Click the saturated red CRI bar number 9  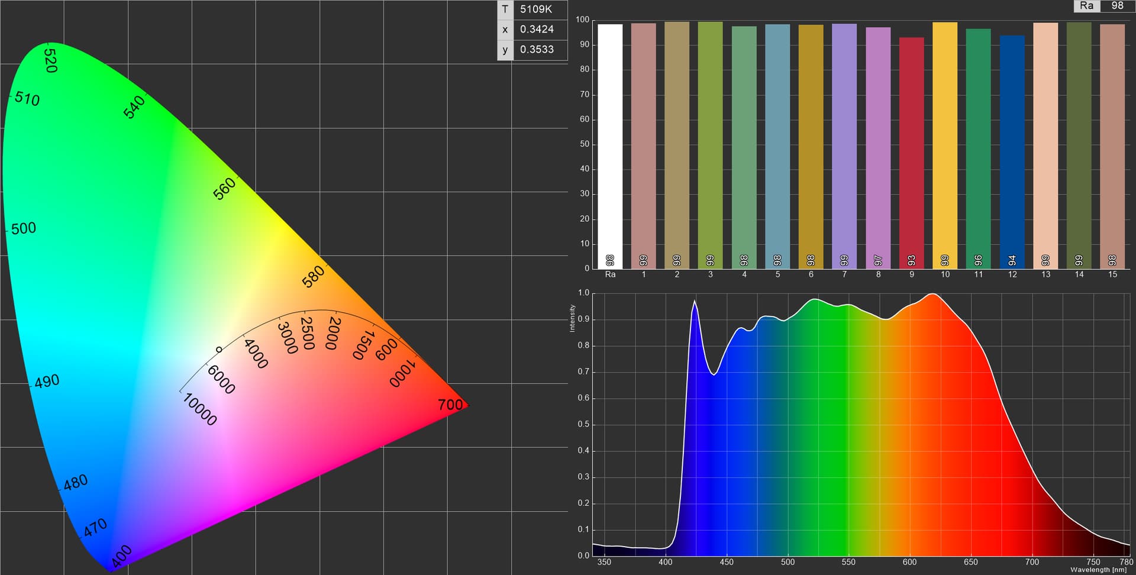pos(911,153)
